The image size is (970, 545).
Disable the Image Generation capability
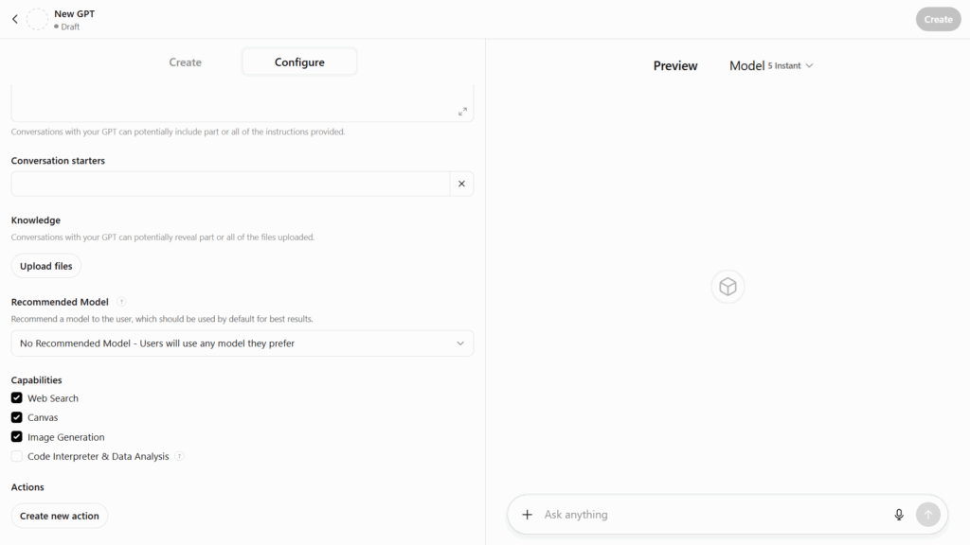coord(17,437)
